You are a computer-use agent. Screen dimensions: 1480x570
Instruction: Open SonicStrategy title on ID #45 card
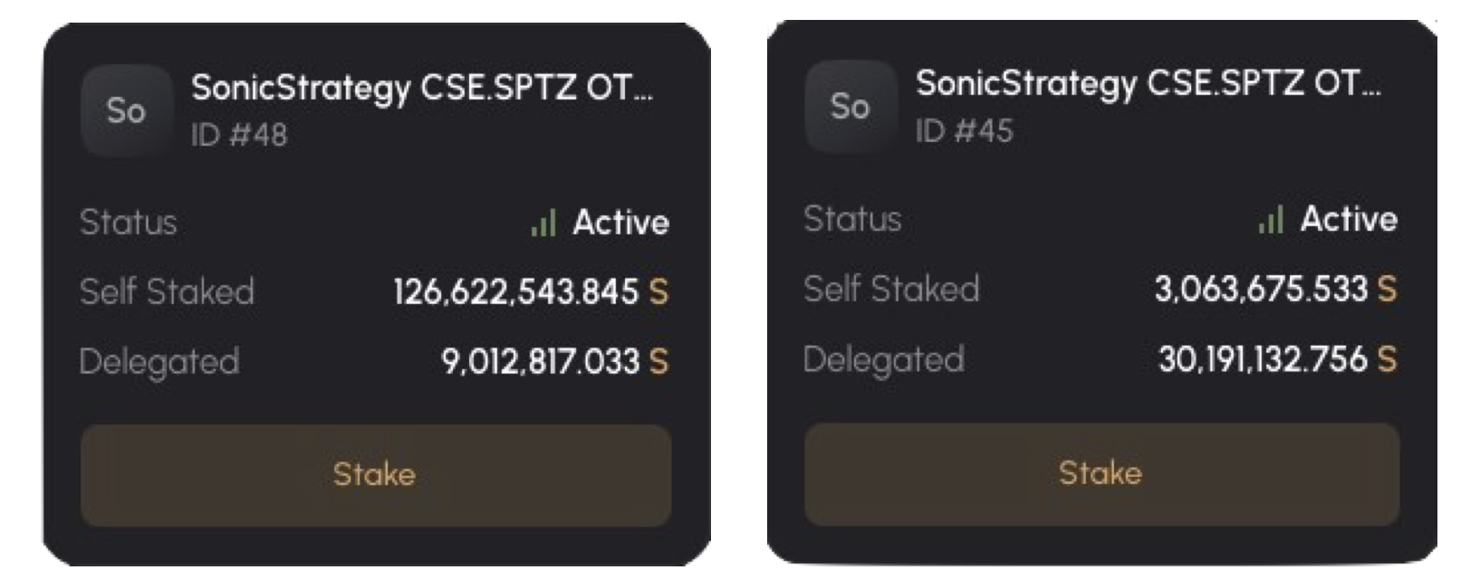(1148, 84)
